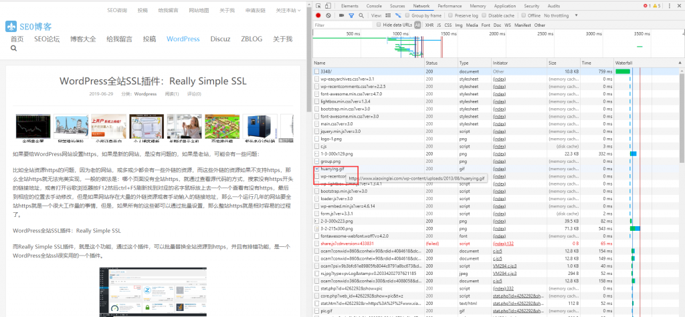Enable Disable cache checkbox

coord(484,15)
